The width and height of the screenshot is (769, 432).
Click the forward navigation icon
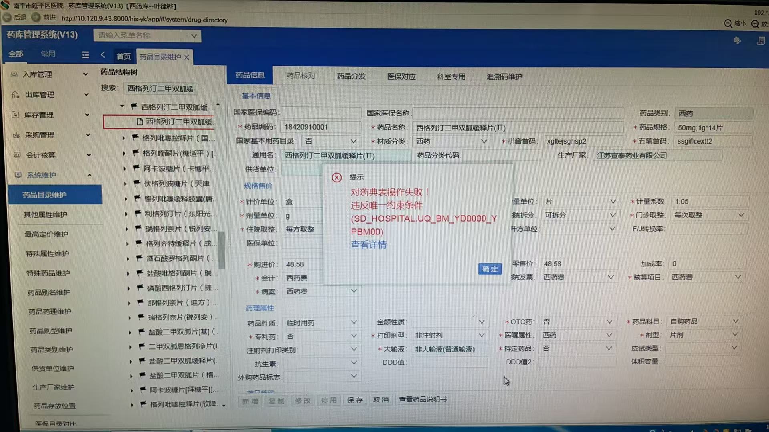tap(36, 18)
